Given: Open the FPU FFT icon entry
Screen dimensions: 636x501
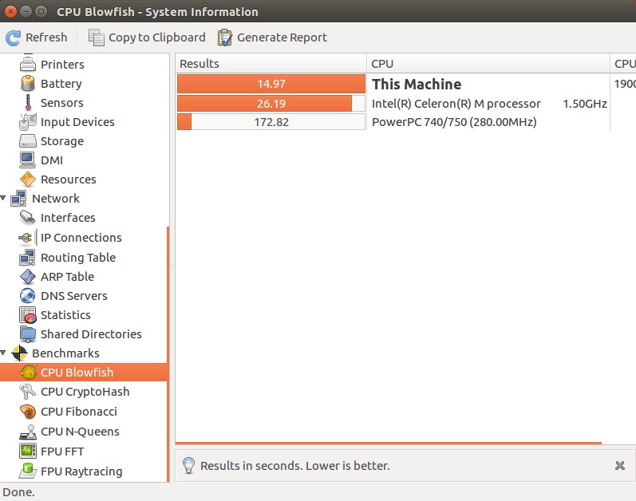Looking at the screenshot, I should click(x=28, y=451).
